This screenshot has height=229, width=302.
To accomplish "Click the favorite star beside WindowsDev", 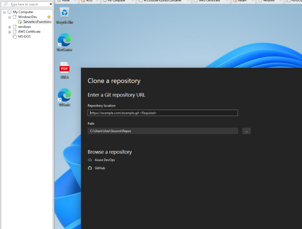I will click(49, 17).
